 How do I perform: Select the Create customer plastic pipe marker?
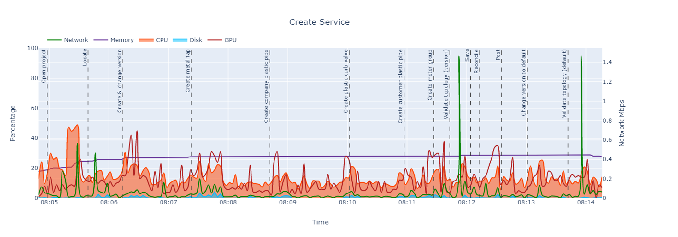[401, 86]
